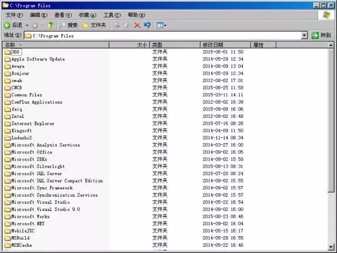Image resolution: width=337 pixels, height=253 pixels.
Task: Sort by Date Modified (修改日期) column header
Action: [225, 45]
